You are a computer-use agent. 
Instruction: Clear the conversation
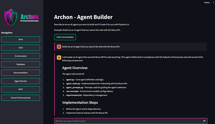(x=65, y=37)
